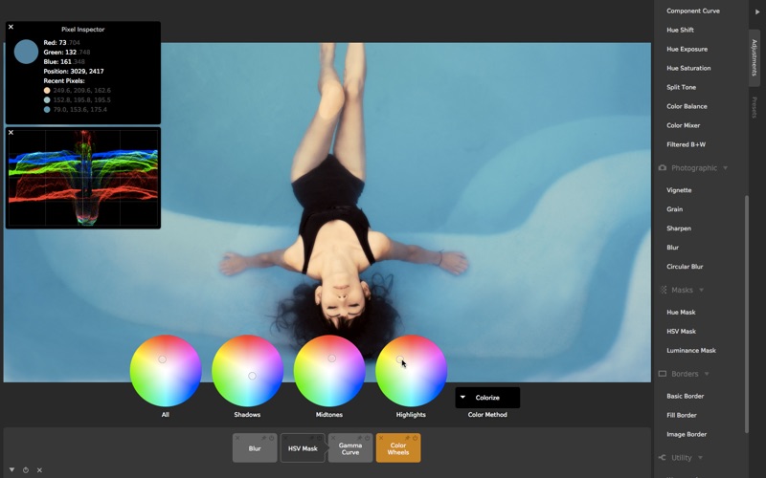Add the Luminance Mask adjustment
Viewport: 766px width, 478px height.
tap(690, 351)
